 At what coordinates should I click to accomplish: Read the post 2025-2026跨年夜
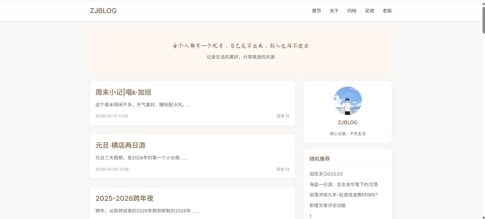tap(124, 199)
